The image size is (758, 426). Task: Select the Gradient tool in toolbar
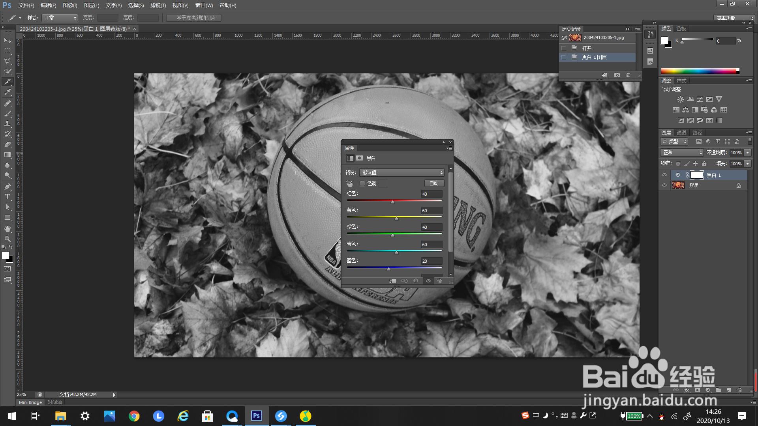[x=8, y=155]
